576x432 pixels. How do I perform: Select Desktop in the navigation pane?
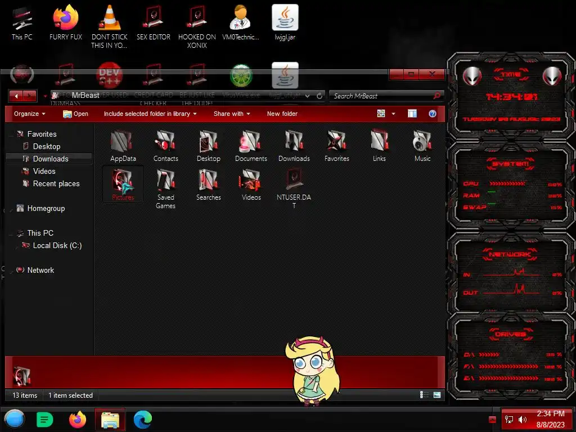coord(46,146)
